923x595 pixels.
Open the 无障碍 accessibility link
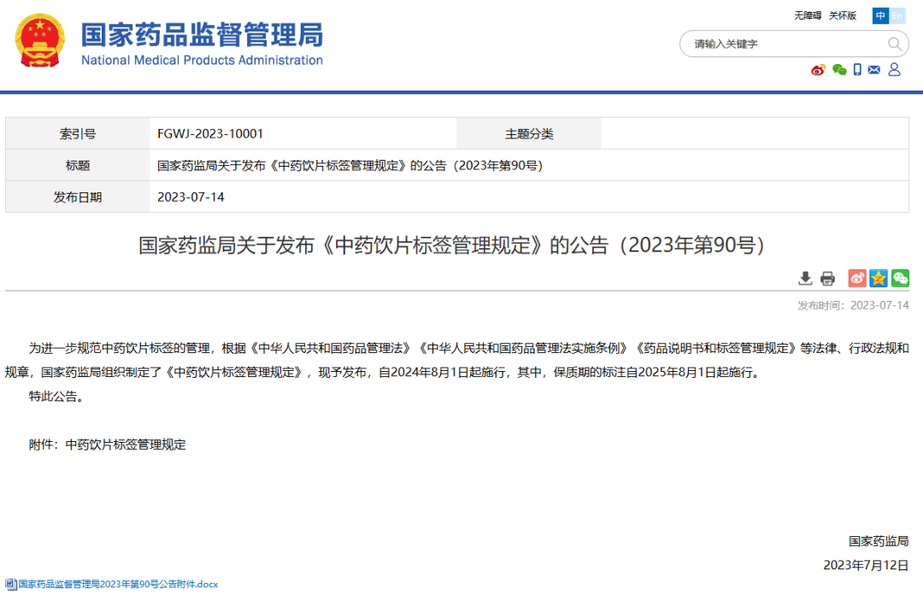pos(809,15)
